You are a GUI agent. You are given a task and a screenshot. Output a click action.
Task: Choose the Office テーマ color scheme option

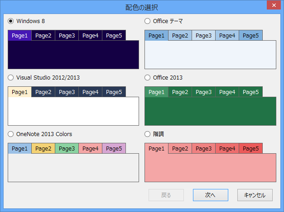point(147,21)
